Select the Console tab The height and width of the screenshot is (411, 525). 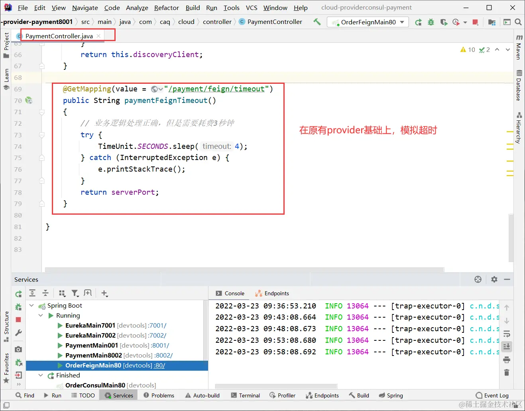[x=230, y=293]
